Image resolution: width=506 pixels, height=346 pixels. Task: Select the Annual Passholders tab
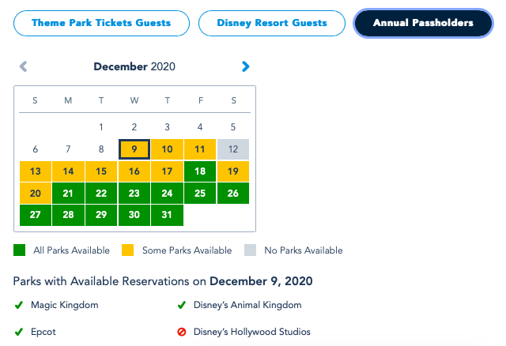(x=425, y=24)
